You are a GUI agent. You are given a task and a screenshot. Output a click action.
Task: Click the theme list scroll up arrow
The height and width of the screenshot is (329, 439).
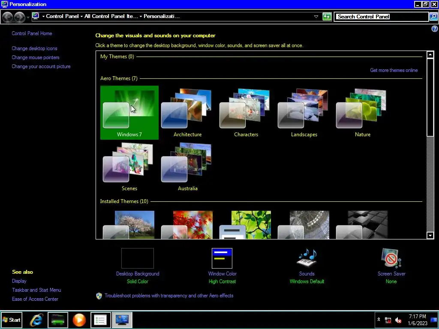[x=430, y=54]
